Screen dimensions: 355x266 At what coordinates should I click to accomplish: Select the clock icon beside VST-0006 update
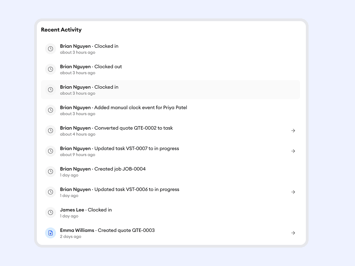tap(51, 192)
